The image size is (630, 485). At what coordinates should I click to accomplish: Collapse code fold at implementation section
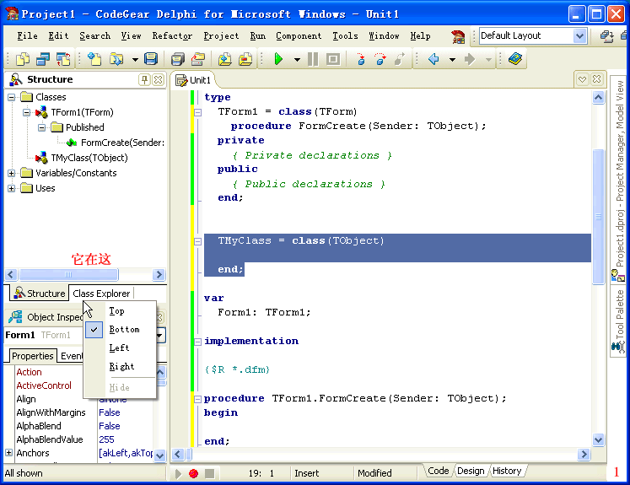197,342
